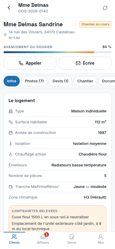Viewport: 115px width, 249px height.
Task: Tap the envelope icon in Écrire
Action: (x=78, y=63)
